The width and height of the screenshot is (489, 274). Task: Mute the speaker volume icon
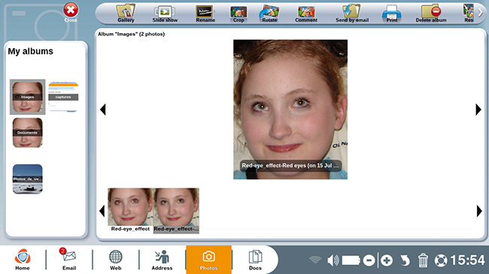pyautogui.click(x=333, y=260)
